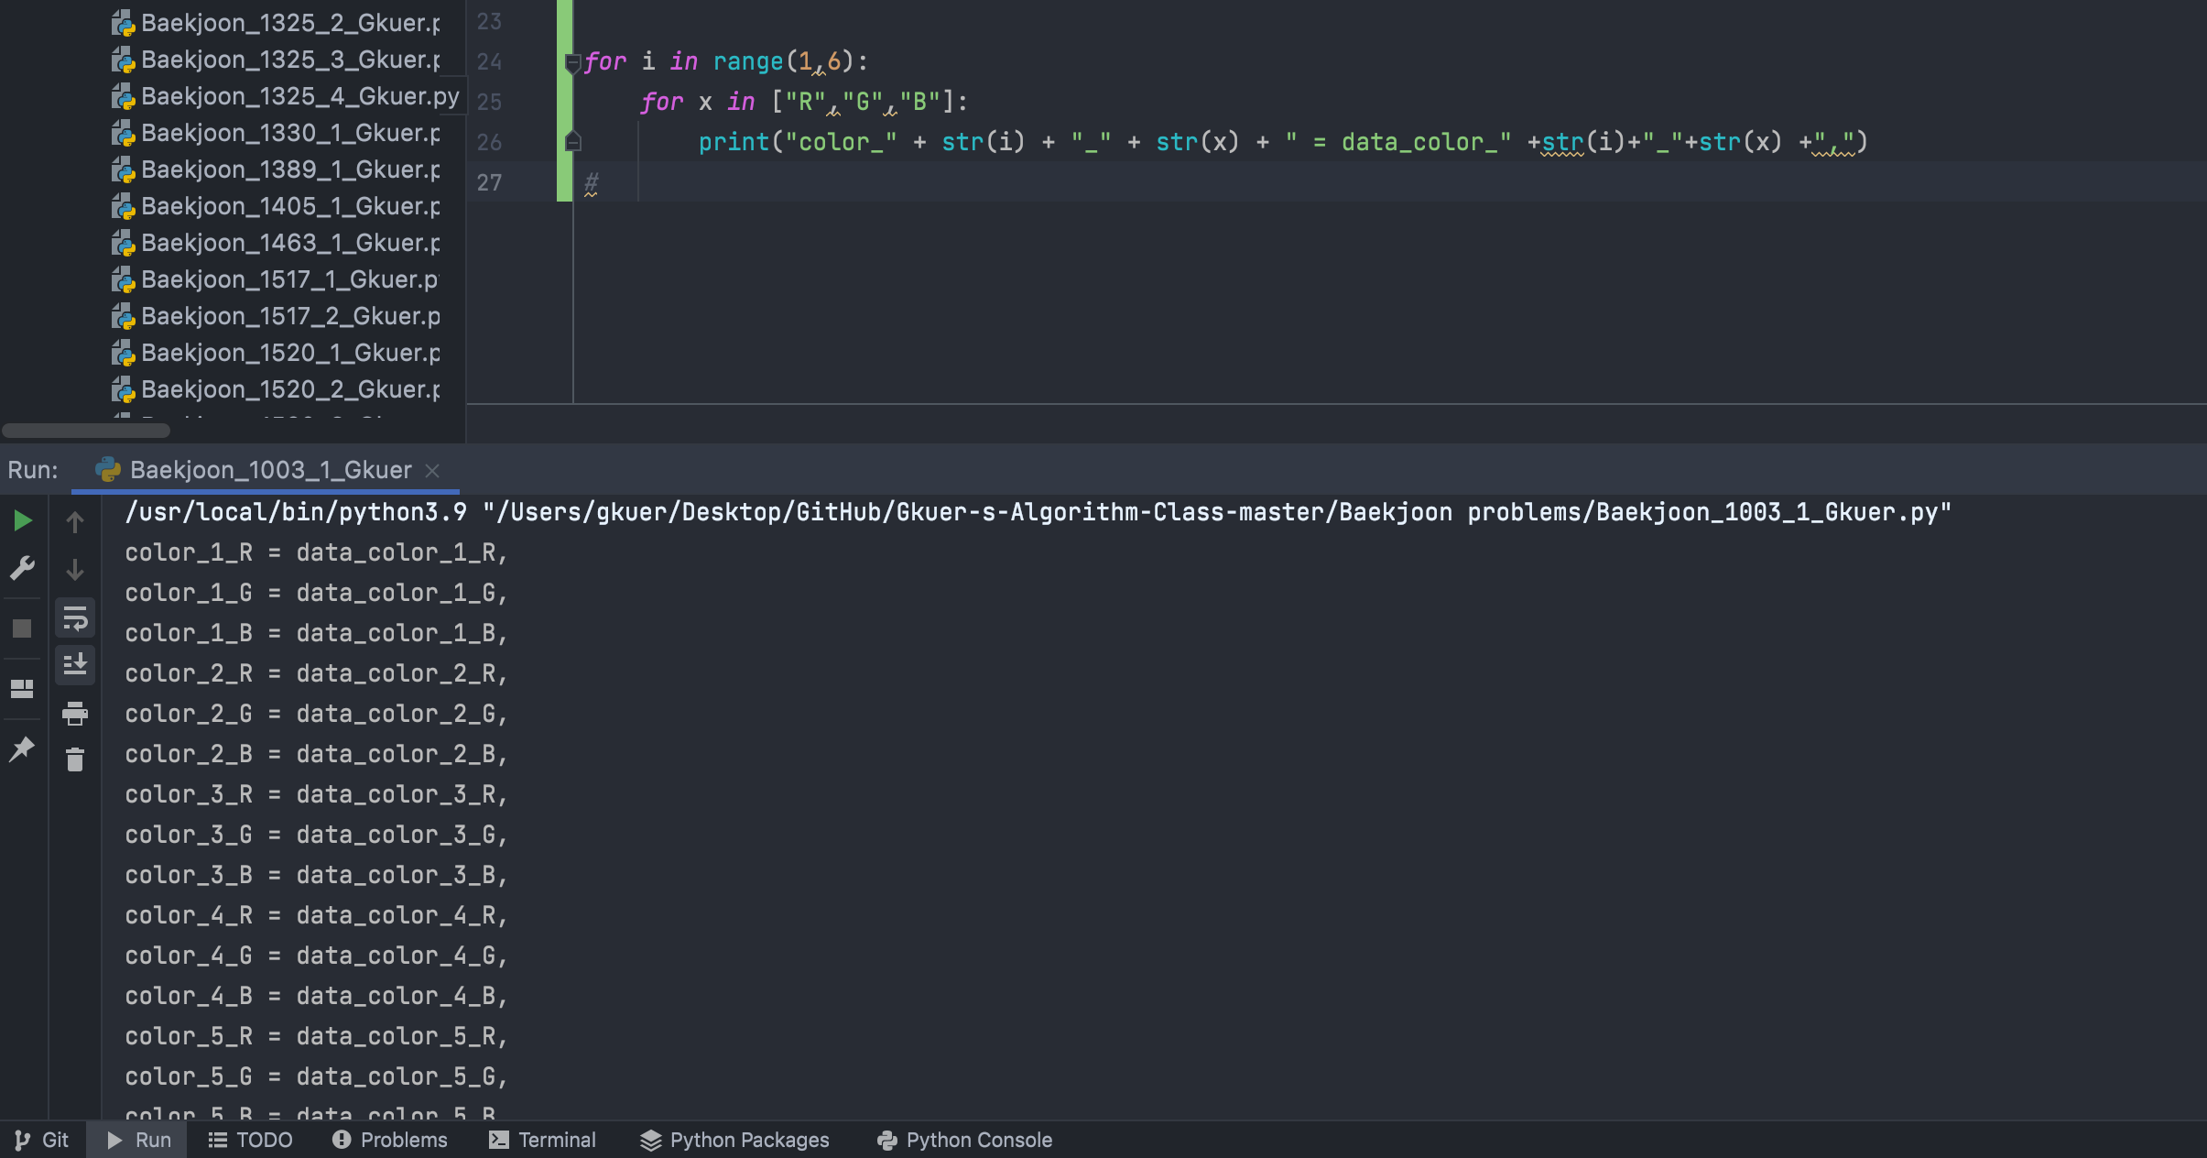Screen dimensions: 2207x1158
Task: Open the Terminal tool window
Action: 542,1140
